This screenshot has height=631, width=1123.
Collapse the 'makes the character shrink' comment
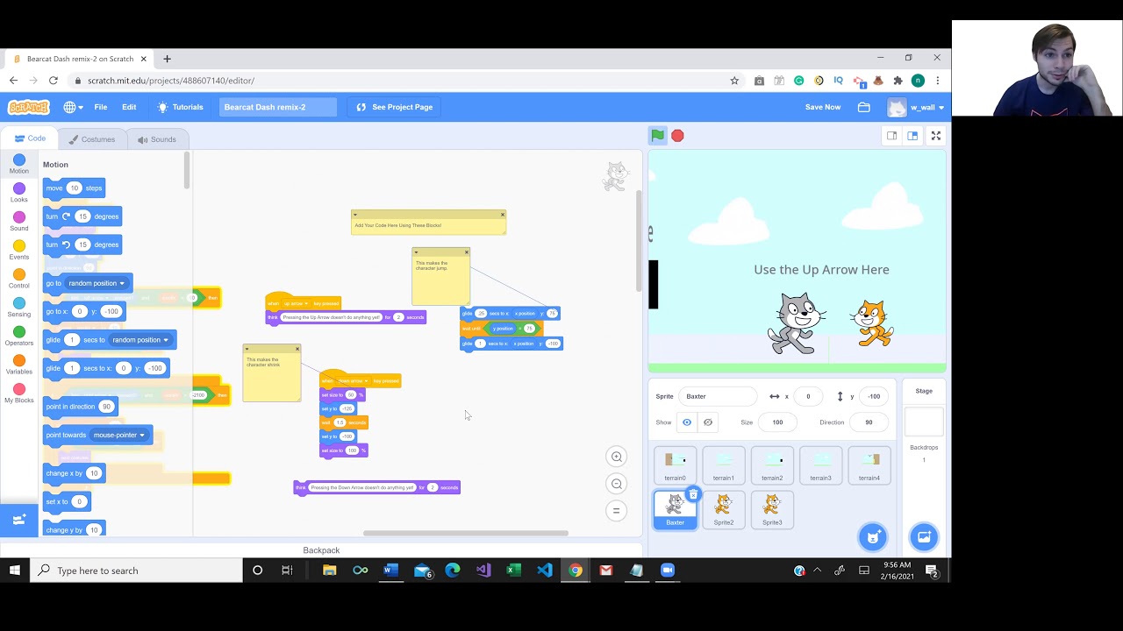[x=247, y=349]
